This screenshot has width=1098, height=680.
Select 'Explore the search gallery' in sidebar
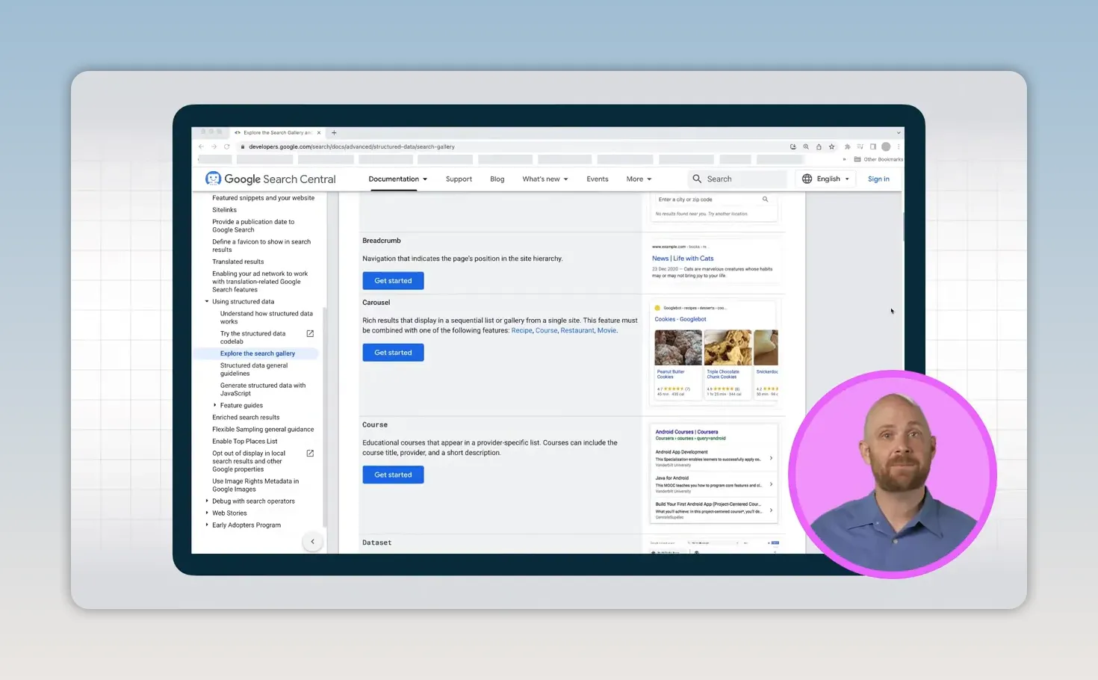pos(258,353)
